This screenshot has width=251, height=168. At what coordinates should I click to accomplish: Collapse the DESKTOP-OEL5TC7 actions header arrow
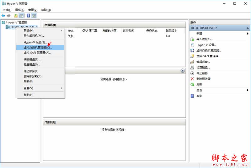click(248, 28)
